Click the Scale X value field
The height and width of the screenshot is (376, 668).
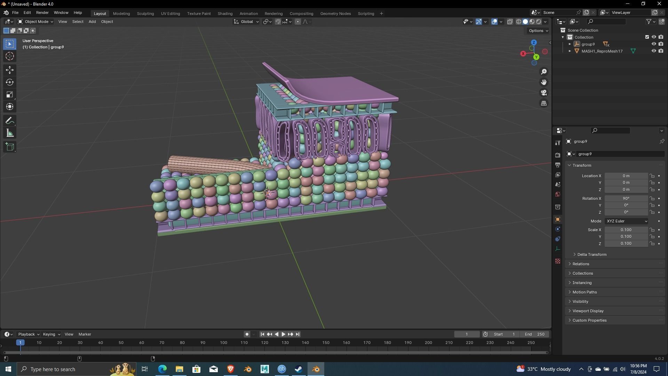click(x=626, y=230)
